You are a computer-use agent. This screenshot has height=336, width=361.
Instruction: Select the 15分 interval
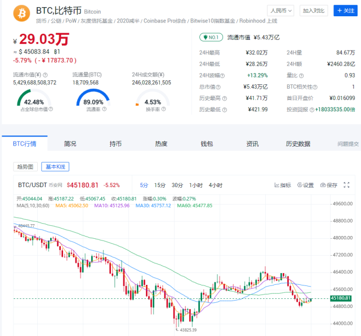(160, 185)
